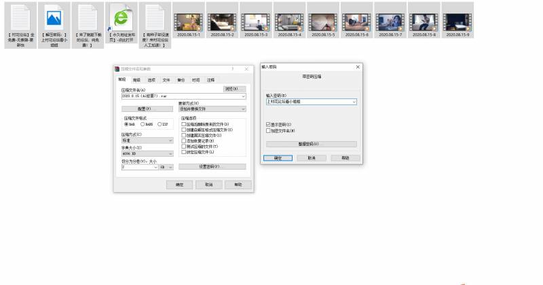Select the 2020.08.15-1 video file

[189, 17]
